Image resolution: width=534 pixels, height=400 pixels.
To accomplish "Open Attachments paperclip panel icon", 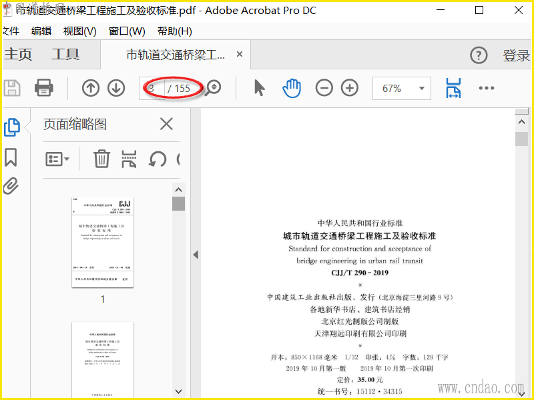I will 11,186.
